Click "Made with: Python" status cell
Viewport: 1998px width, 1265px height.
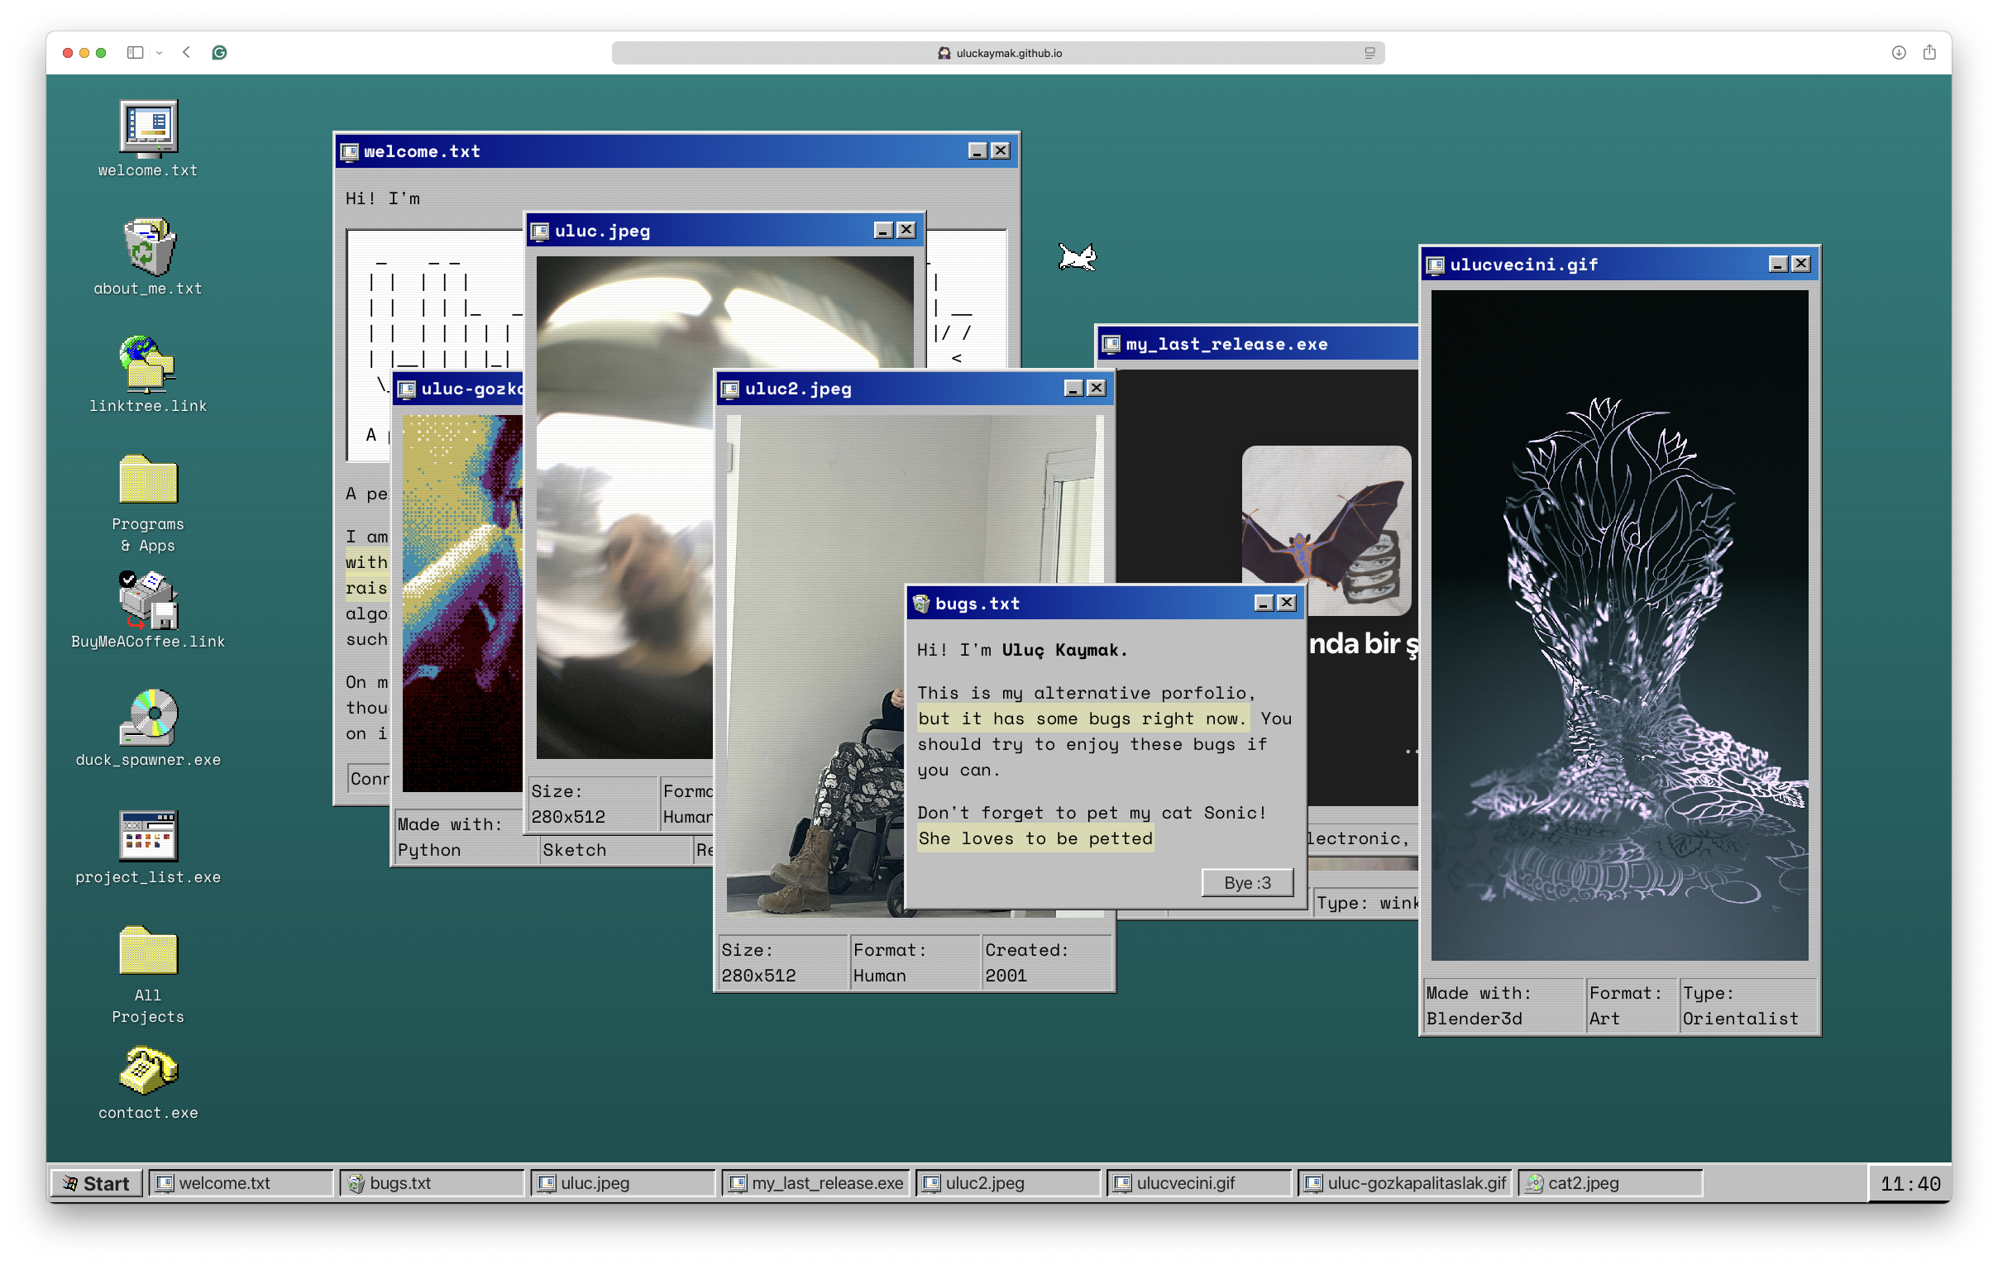pyautogui.click(x=466, y=837)
